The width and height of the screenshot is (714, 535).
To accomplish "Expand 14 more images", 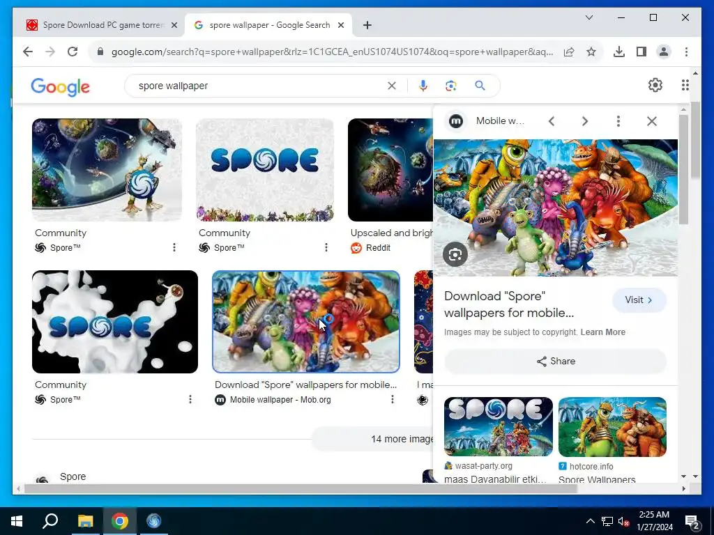I will (374, 439).
